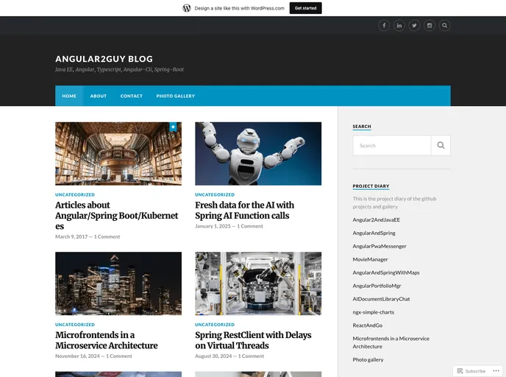Open Spring RestClient with Delays post title

[x=253, y=340]
